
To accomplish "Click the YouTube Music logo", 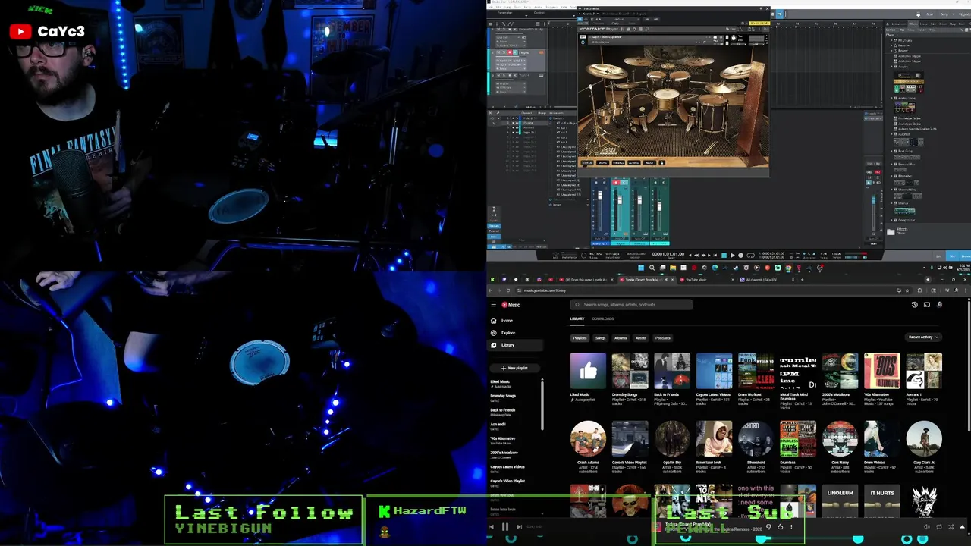I will click(511, 305).
